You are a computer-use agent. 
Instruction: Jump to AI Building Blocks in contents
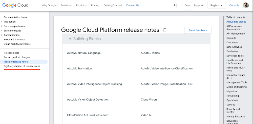coord(236,22)
